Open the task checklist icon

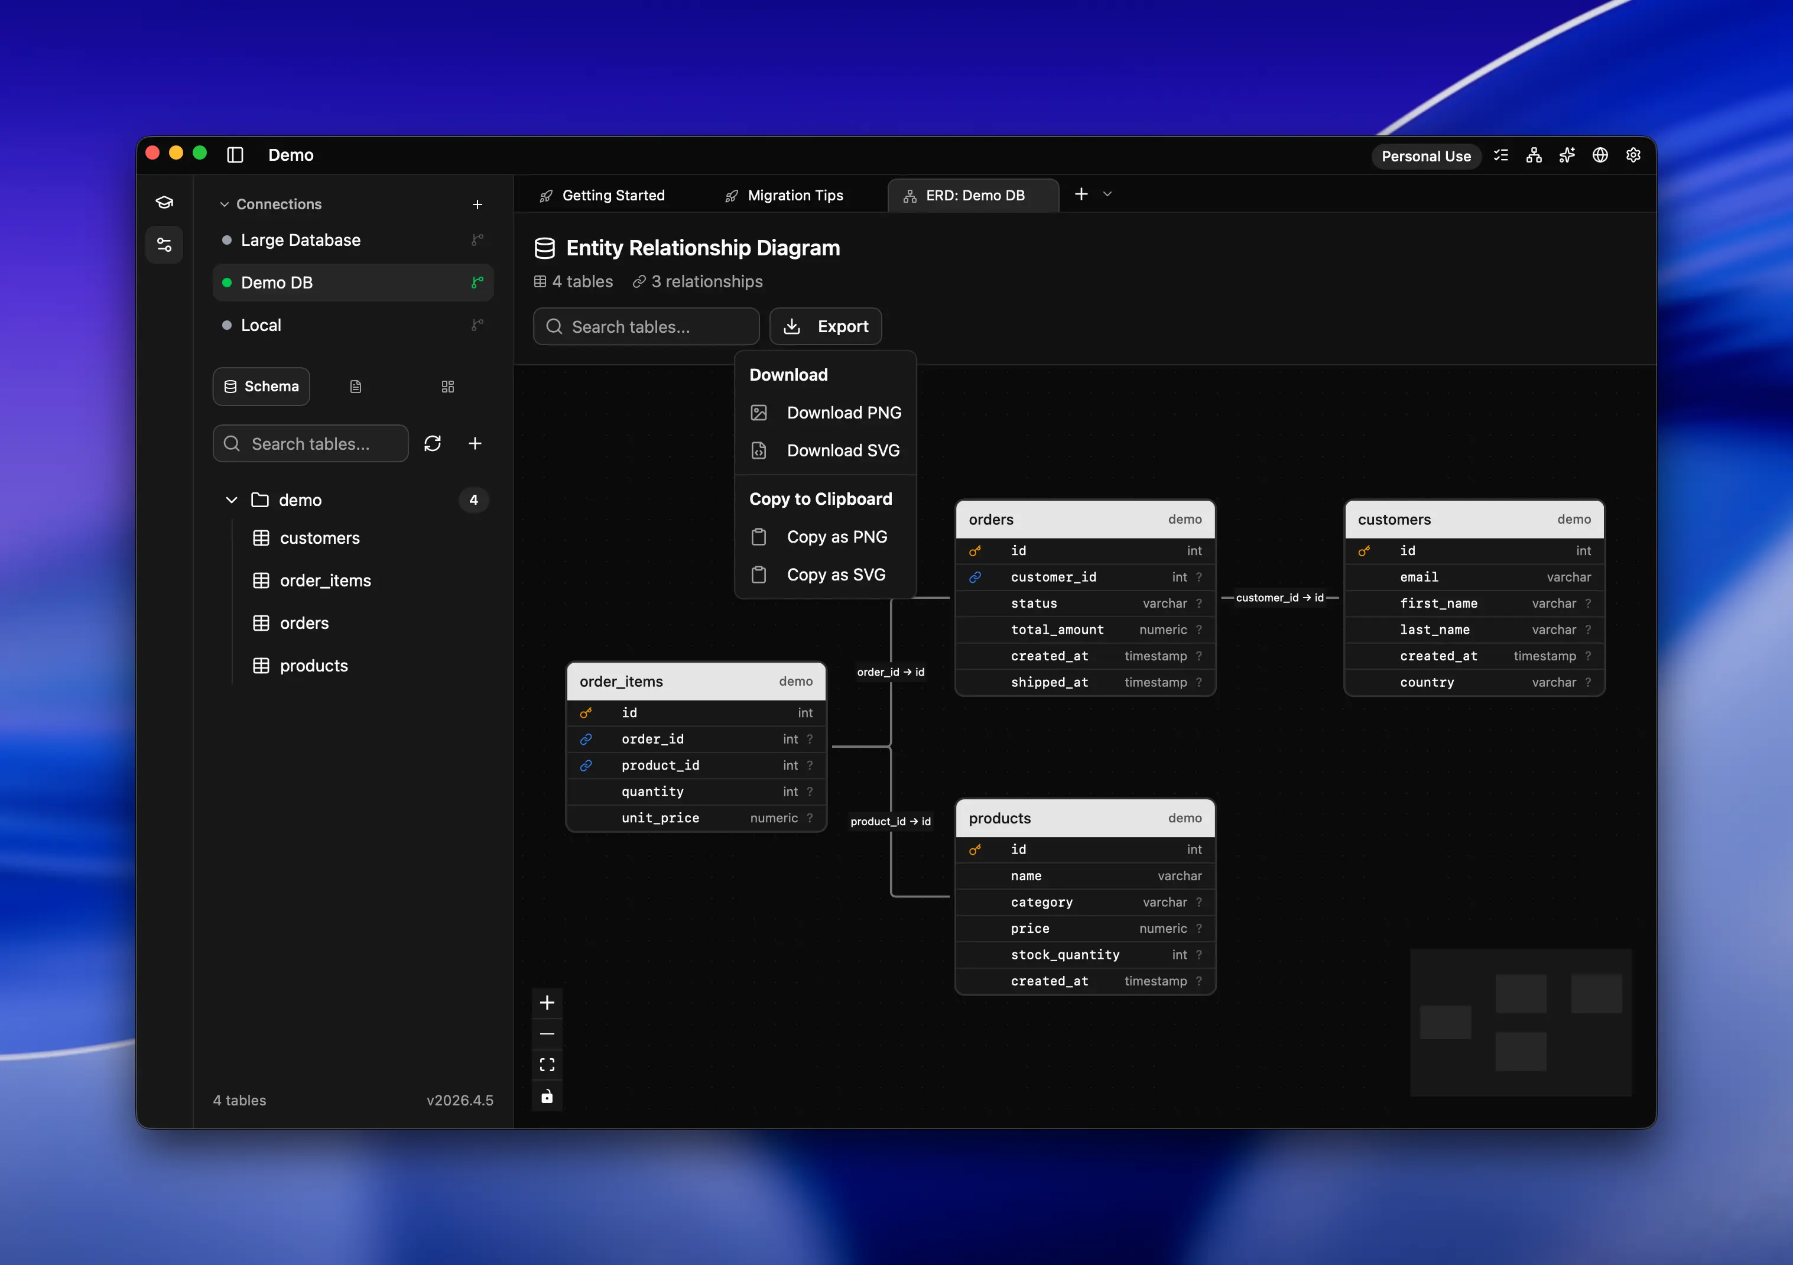coord(1501,155)
